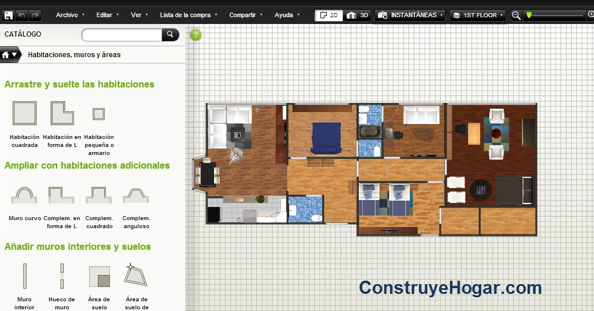Click the green help question mark icon
Screen dimensions: 594x311
click(x=196, y=35)
